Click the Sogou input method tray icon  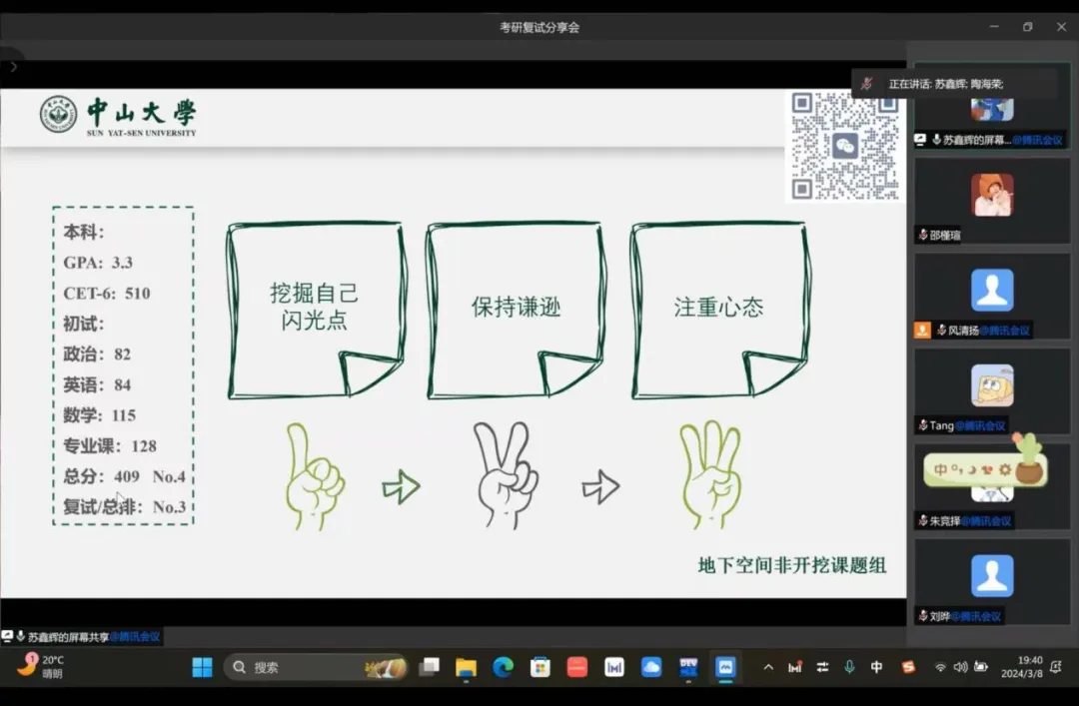[x=907, y=667]
